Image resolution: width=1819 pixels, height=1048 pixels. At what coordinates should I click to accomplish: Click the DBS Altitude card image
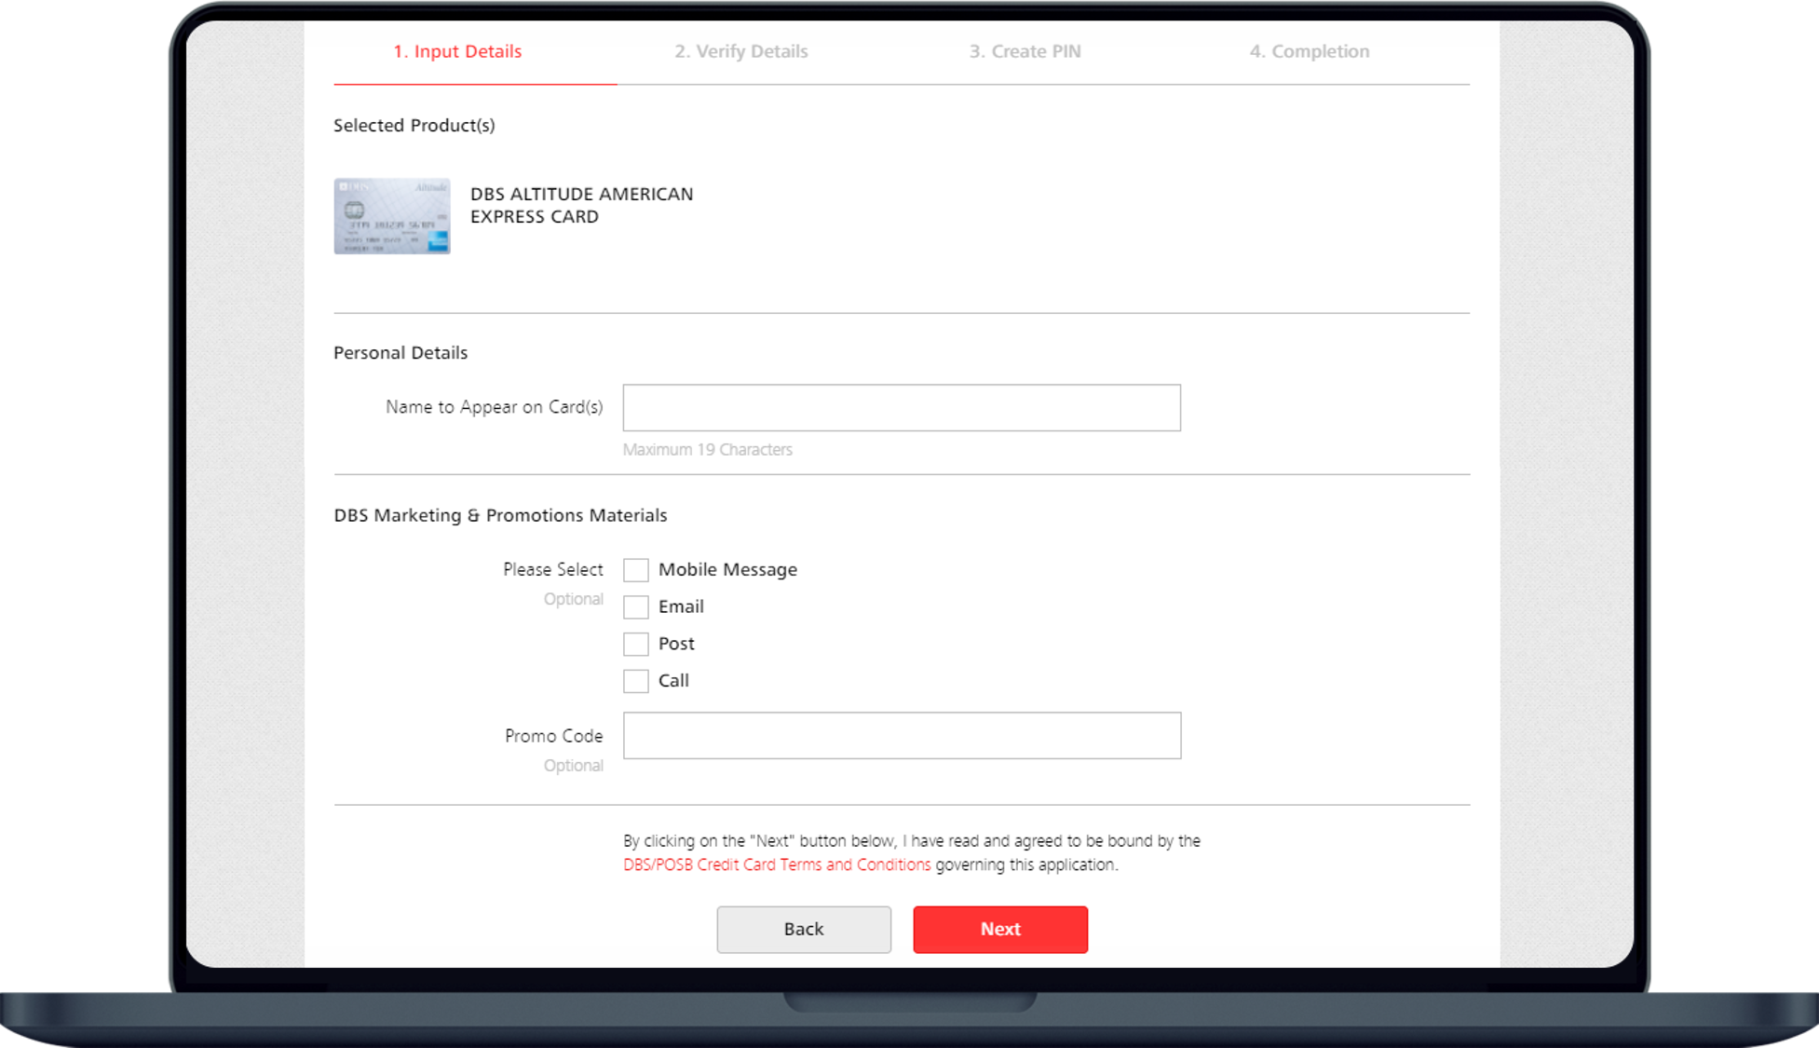(391, 216)
